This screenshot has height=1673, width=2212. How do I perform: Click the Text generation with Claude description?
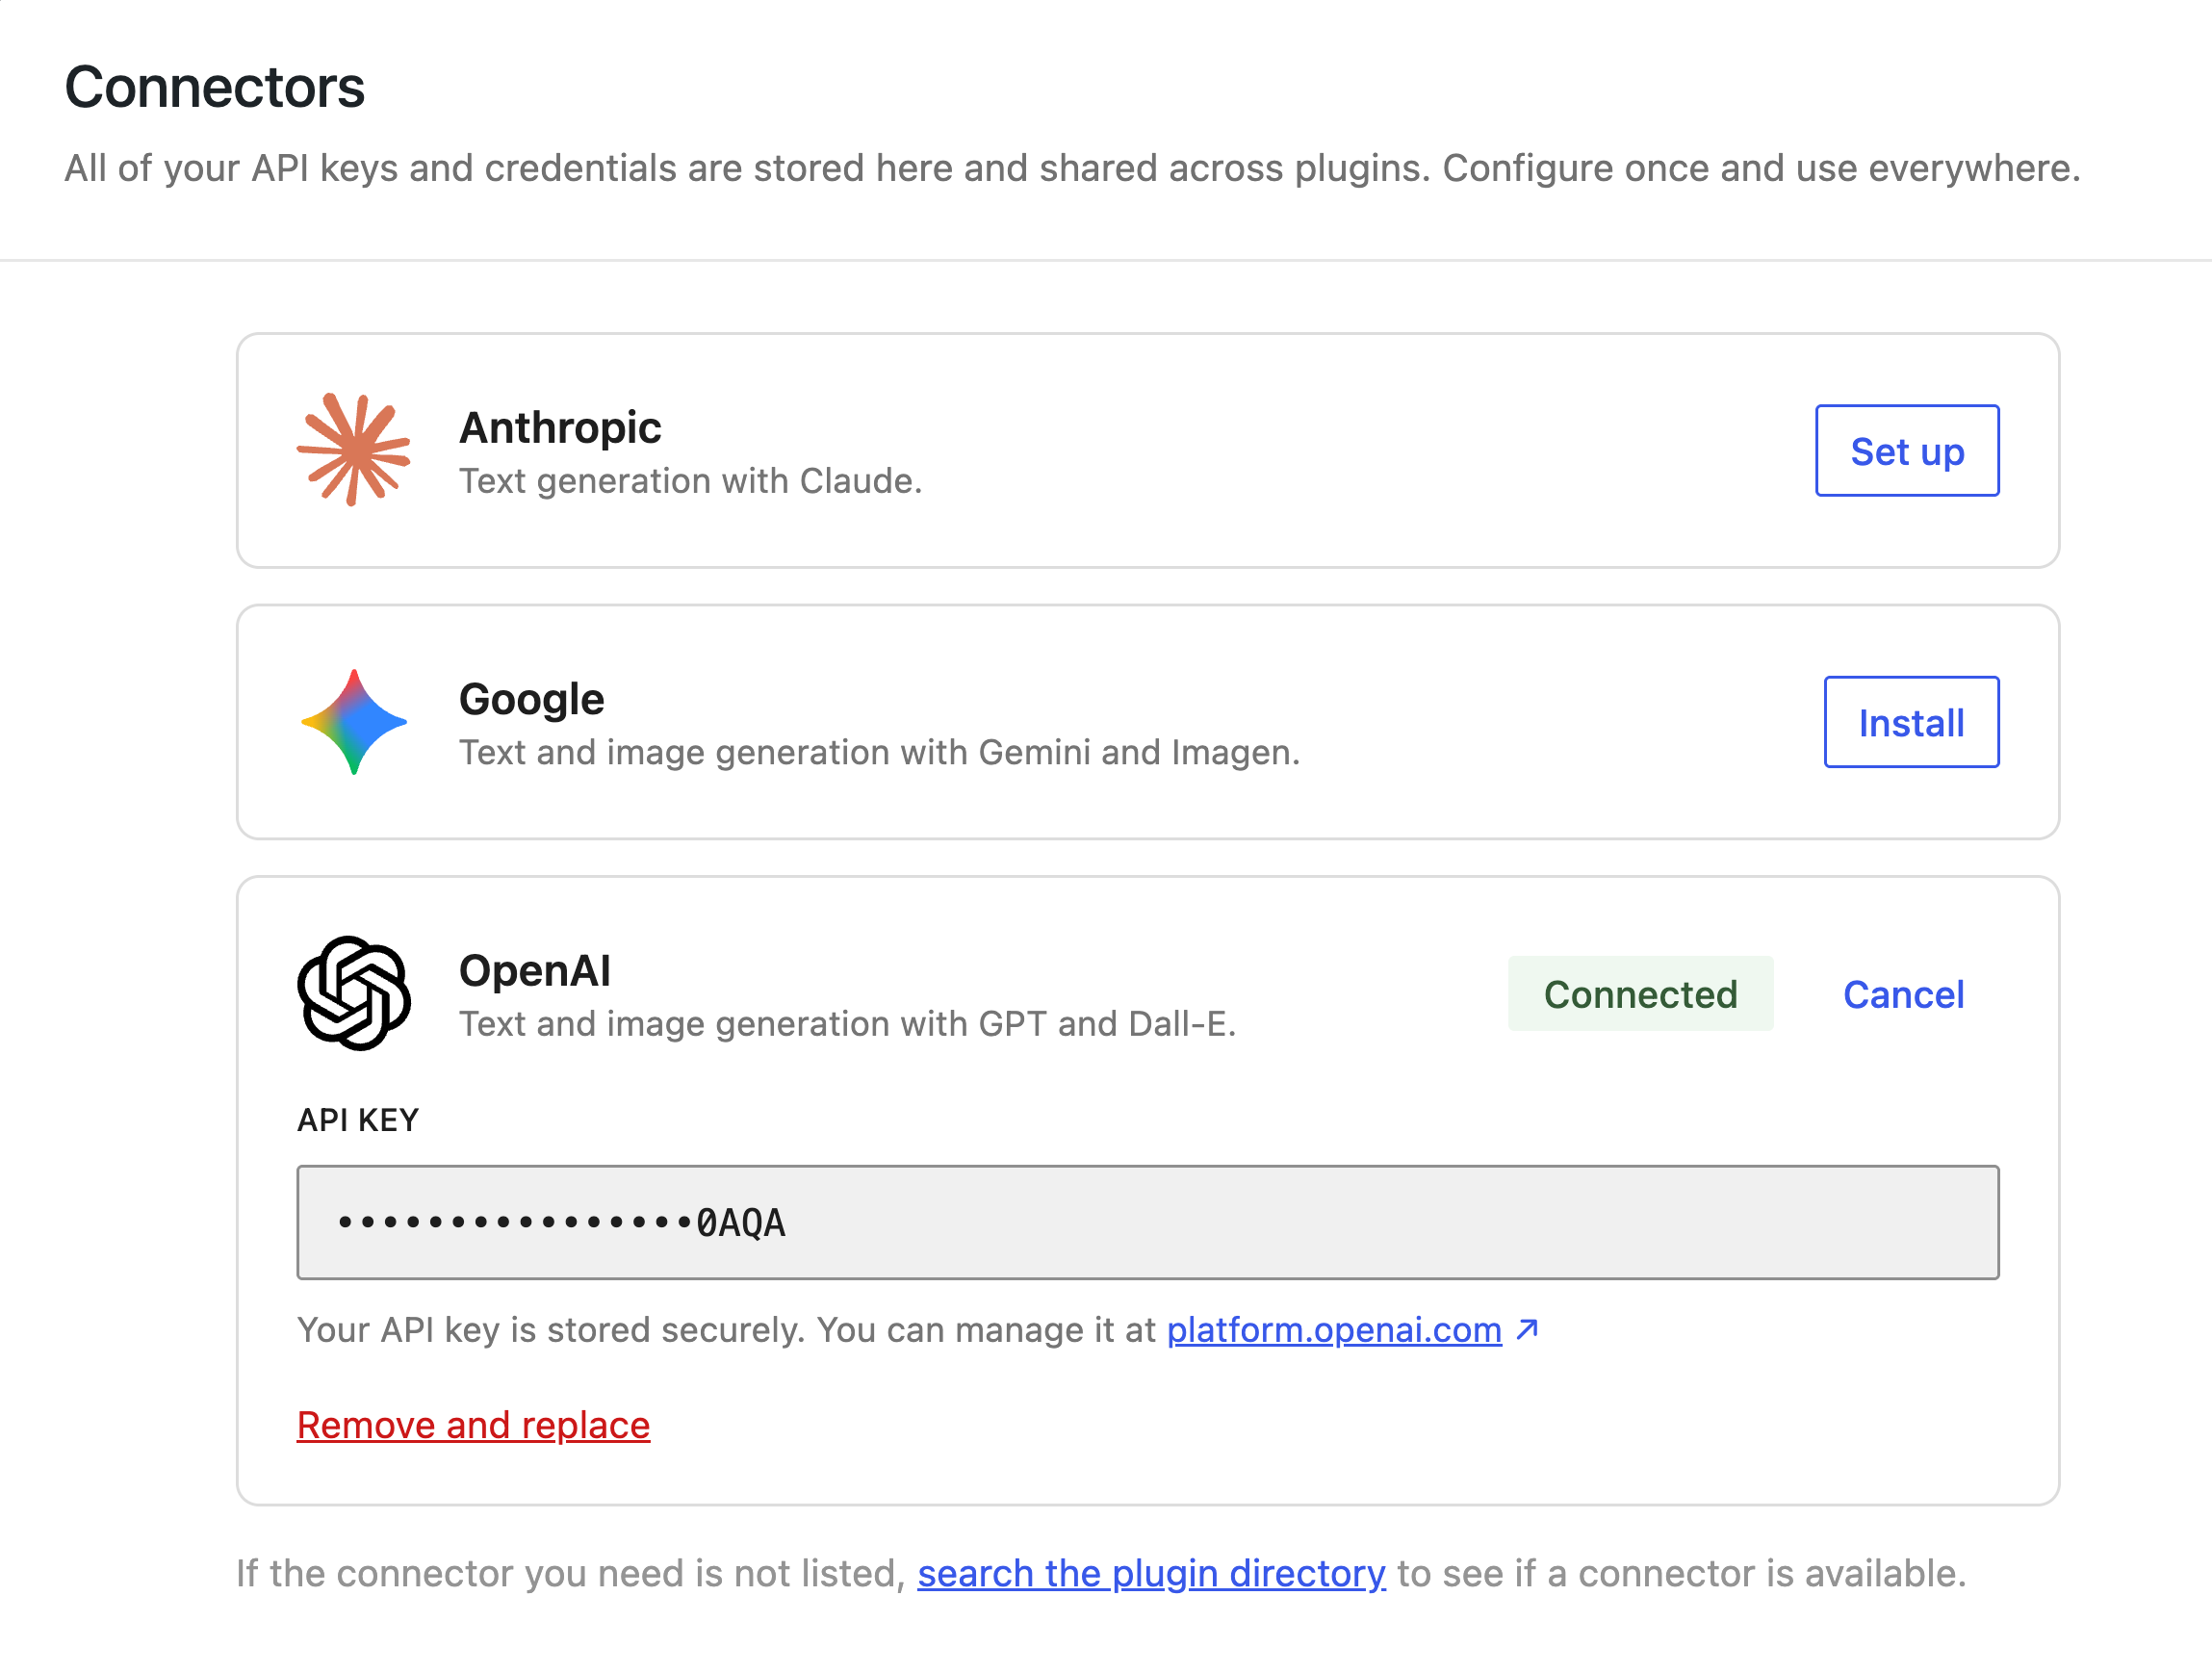[690, 481]
